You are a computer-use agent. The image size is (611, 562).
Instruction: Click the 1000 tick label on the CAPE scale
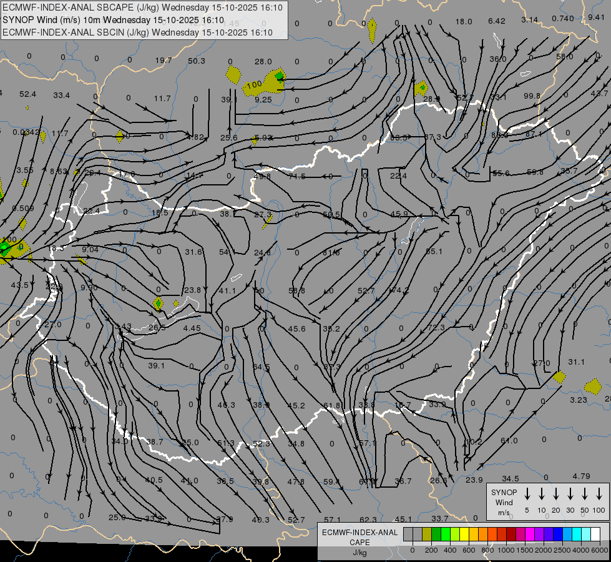(x=506, y=550)
